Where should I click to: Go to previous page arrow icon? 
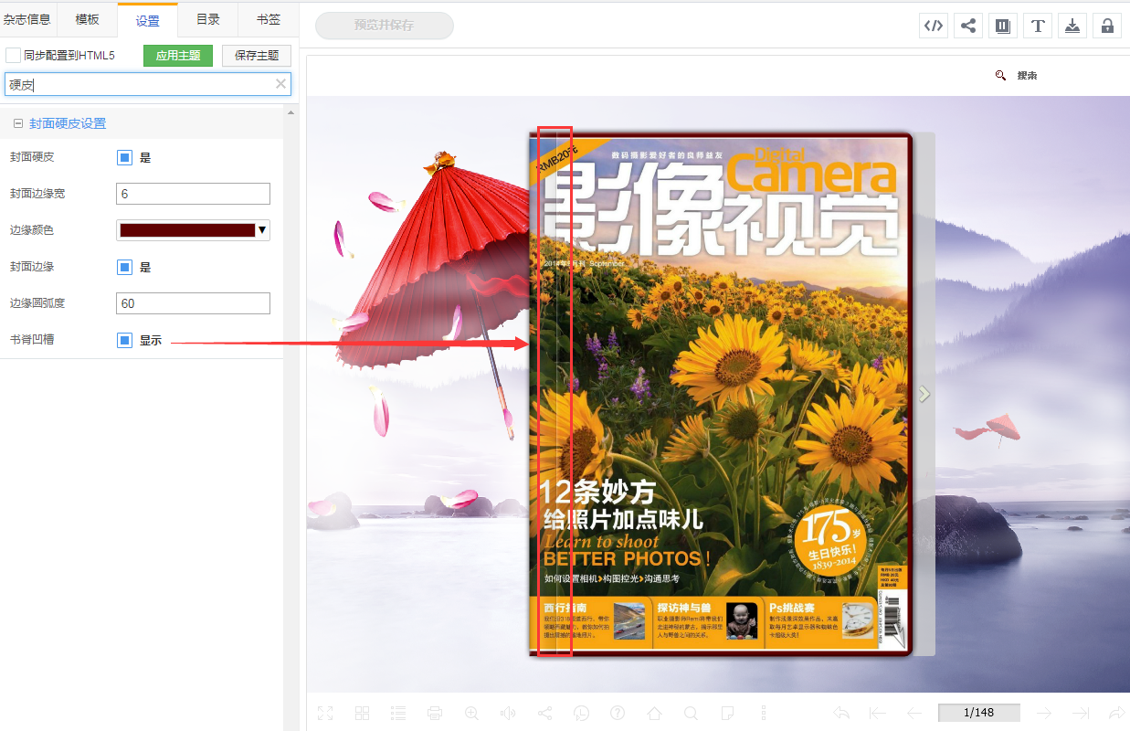[914, 713]
